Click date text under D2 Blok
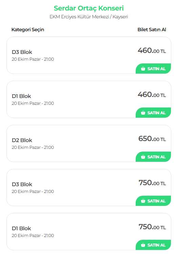Image resolution: width=176 pixels, height=254 pixels. click(x=33, y=148)
